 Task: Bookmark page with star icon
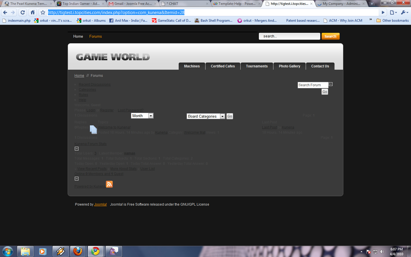pyautogui.click(x=43, y=13)
